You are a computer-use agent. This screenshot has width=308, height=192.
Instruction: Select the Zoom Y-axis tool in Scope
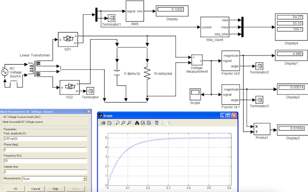(x=129, y=123)
